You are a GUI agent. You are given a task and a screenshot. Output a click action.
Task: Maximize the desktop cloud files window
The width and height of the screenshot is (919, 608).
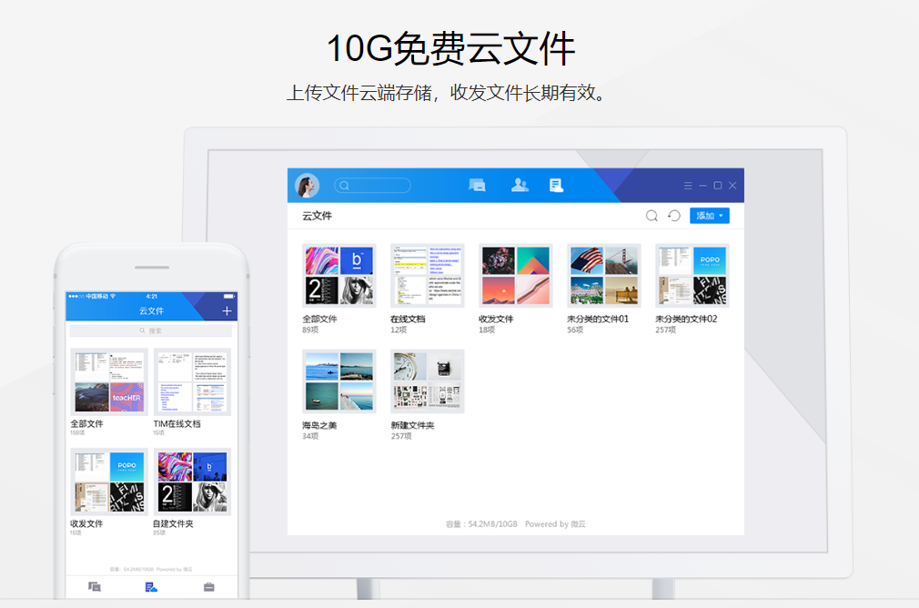(717, 186)
